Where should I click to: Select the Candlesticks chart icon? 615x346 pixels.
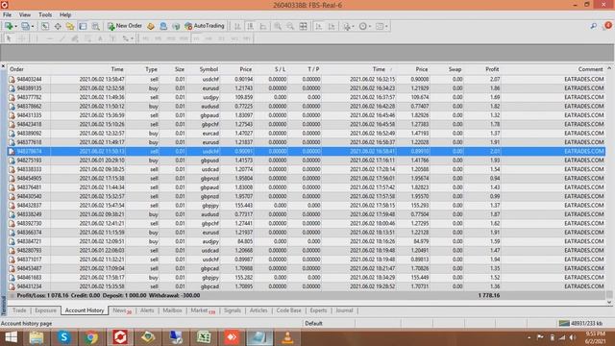point(250,26)
